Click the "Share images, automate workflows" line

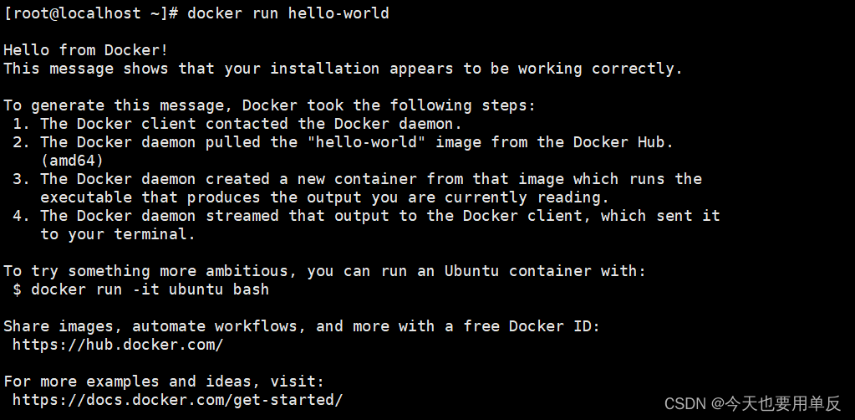click(x=301, y=326)
